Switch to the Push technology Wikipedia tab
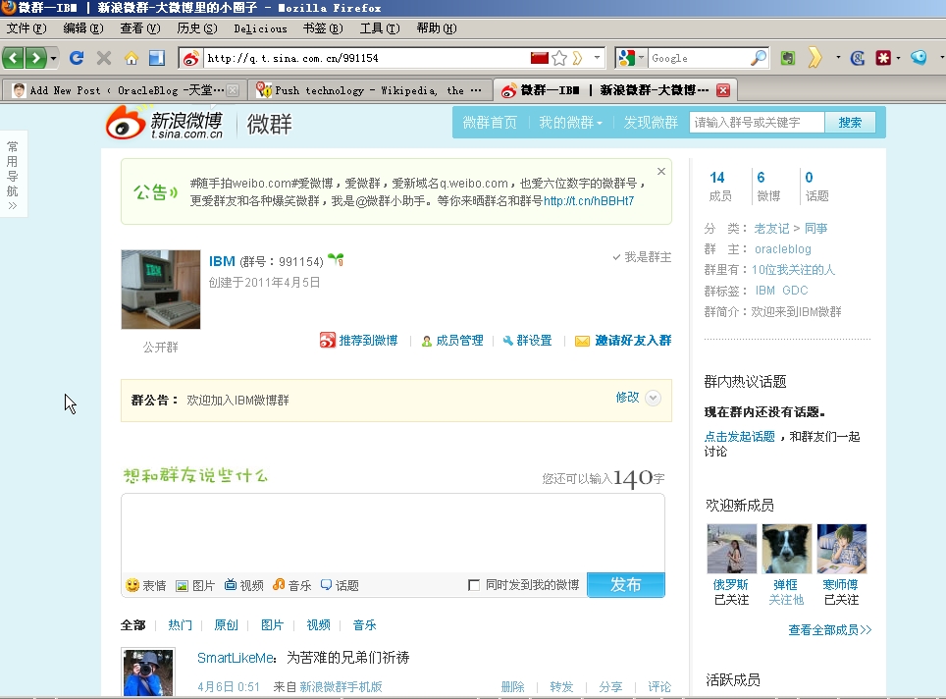The image size is (946, 699). pos(368,90)
